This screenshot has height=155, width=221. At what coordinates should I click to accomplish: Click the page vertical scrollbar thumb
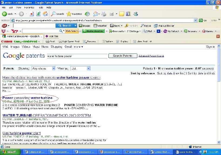(219, 64)
